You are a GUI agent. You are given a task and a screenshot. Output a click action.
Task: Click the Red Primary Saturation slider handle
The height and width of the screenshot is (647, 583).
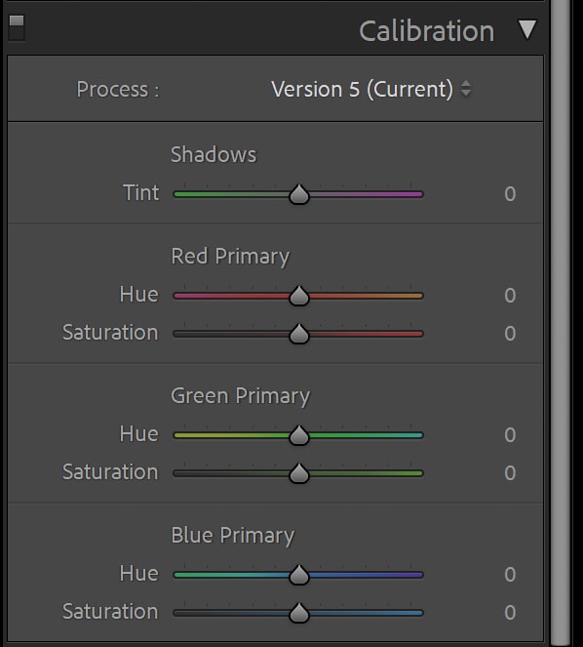299,334
